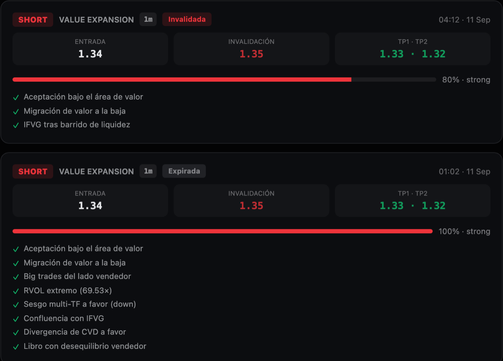Click the text 'Confluencia con IFVG'
The width and height of the screenshot is (503, 361).
pos(64,318)
